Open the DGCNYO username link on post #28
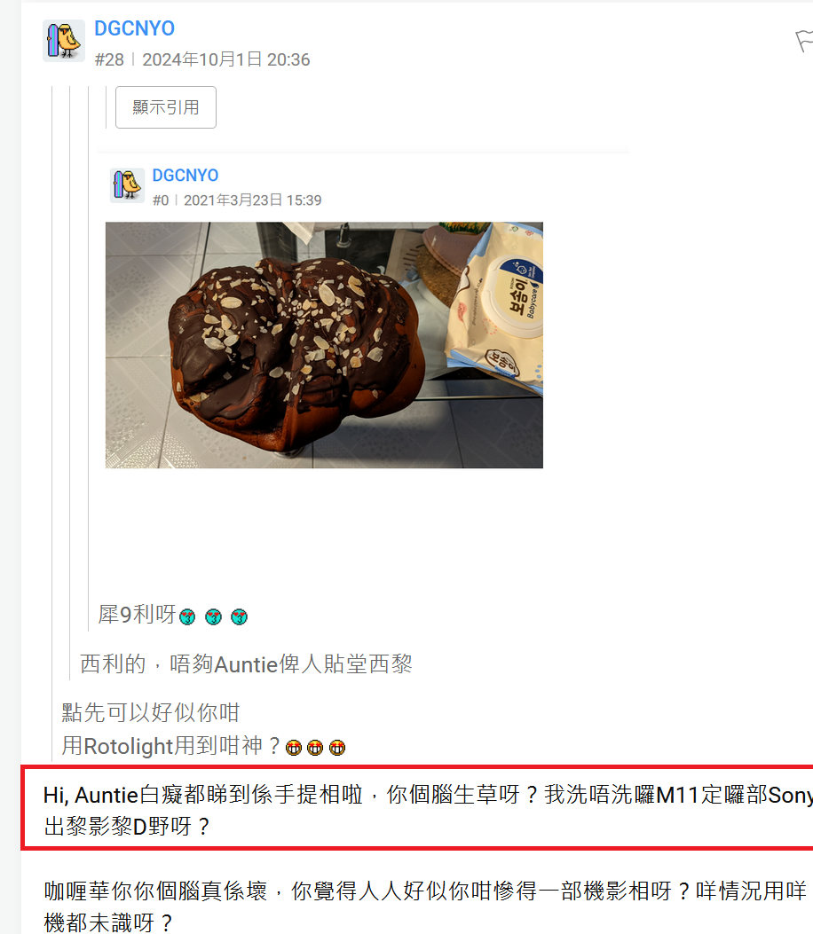 (134, 28)
